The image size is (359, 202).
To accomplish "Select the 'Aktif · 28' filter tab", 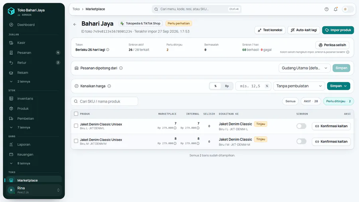I will click(x=311, y=101).
